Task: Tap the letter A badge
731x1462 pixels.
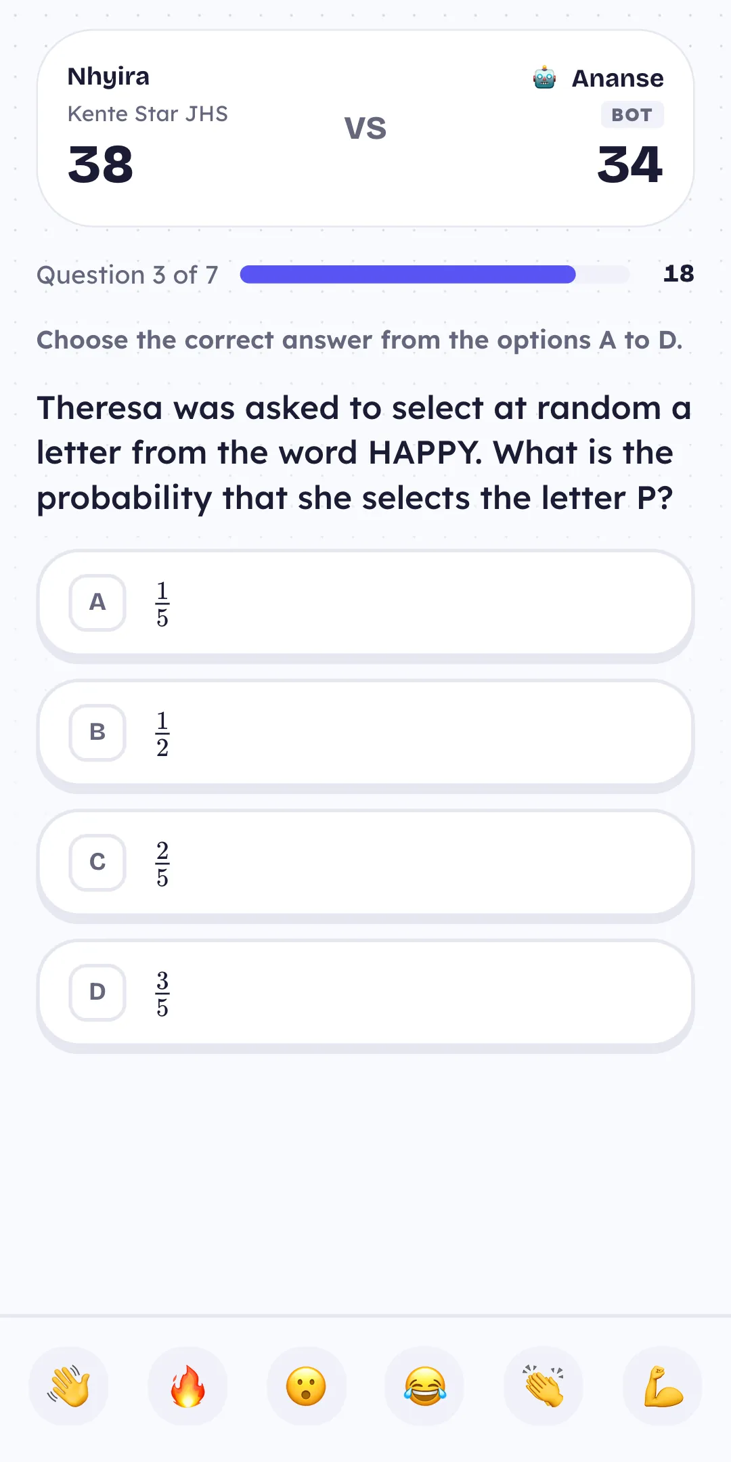Action: (x=97, y=602)
